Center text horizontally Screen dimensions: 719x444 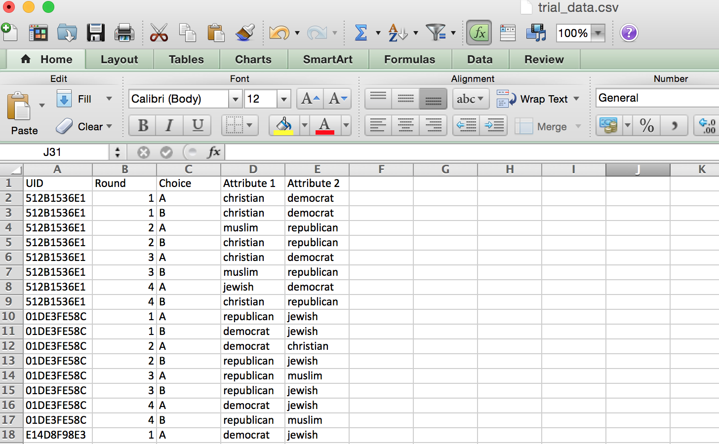pos(405,125)
